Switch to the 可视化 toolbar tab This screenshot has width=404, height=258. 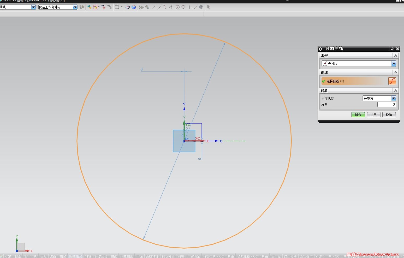[x=182, y=256]
